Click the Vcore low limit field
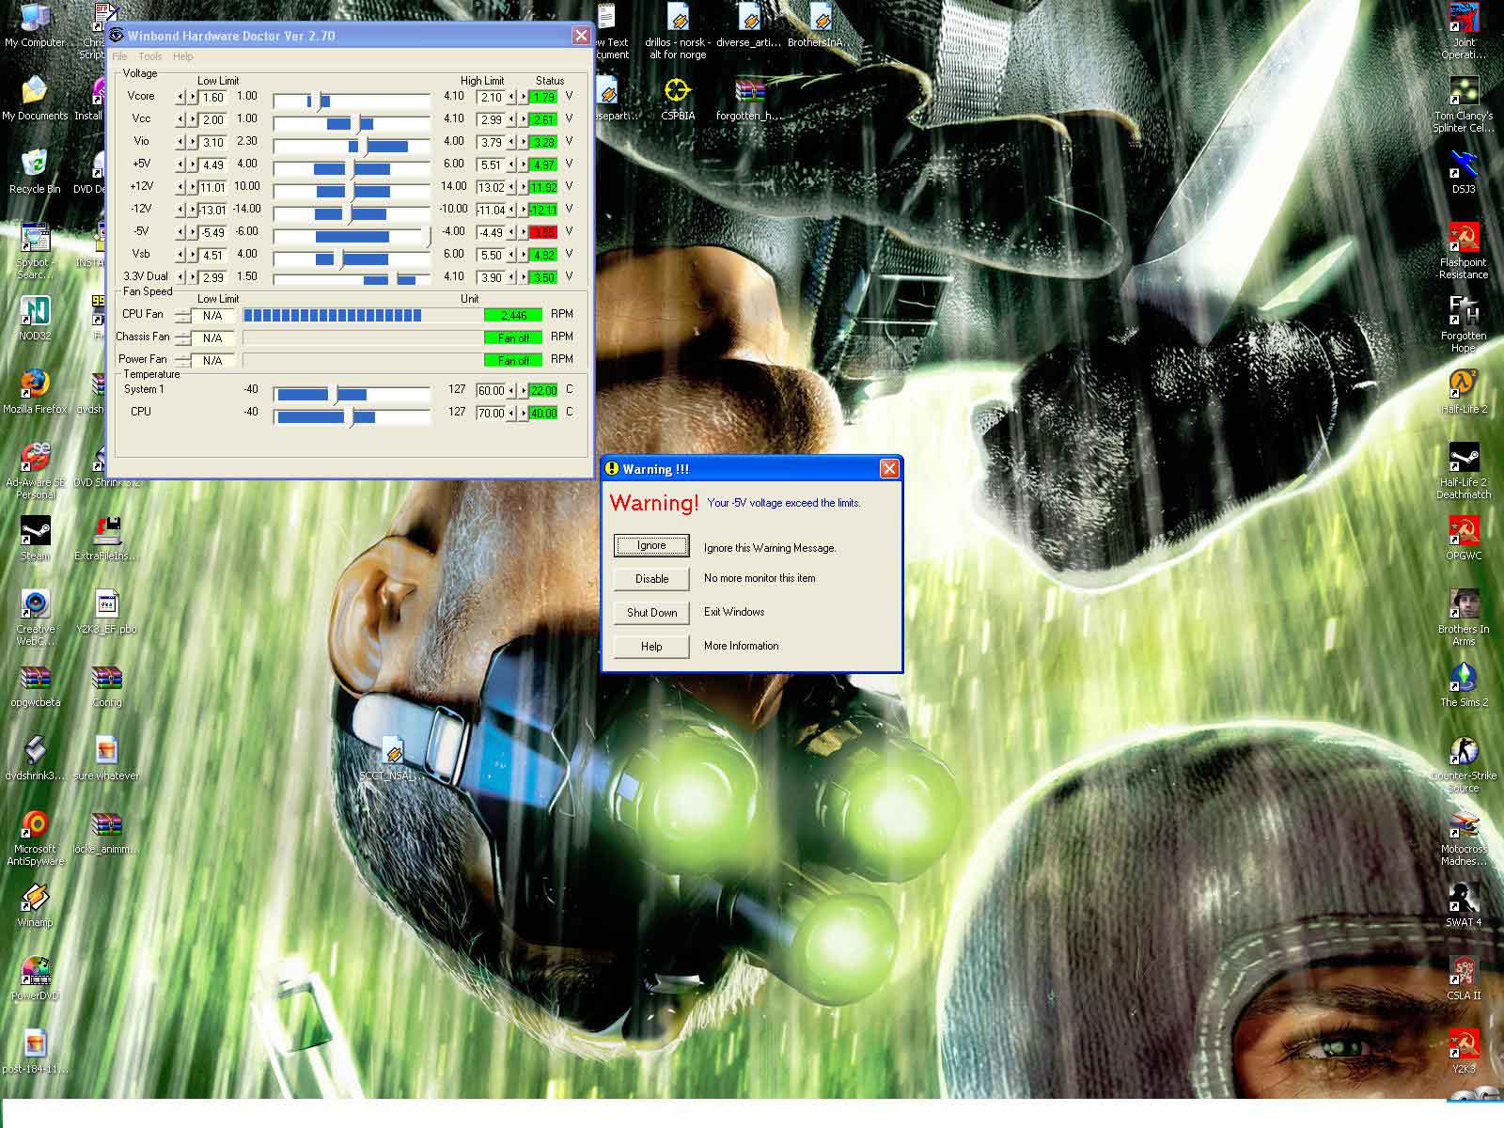The image size is (1504, 1128). pos(213,97)
